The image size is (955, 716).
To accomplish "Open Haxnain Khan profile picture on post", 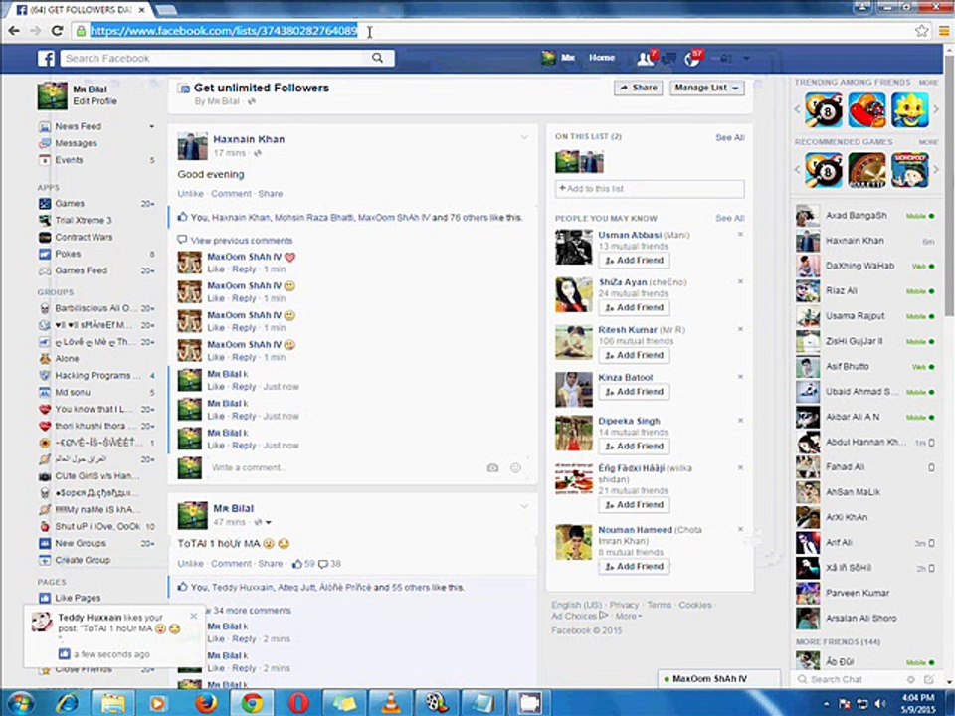I will click(x=192, y=146).
